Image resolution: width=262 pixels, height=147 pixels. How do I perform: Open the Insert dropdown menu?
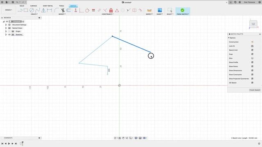tap(160, 14)
